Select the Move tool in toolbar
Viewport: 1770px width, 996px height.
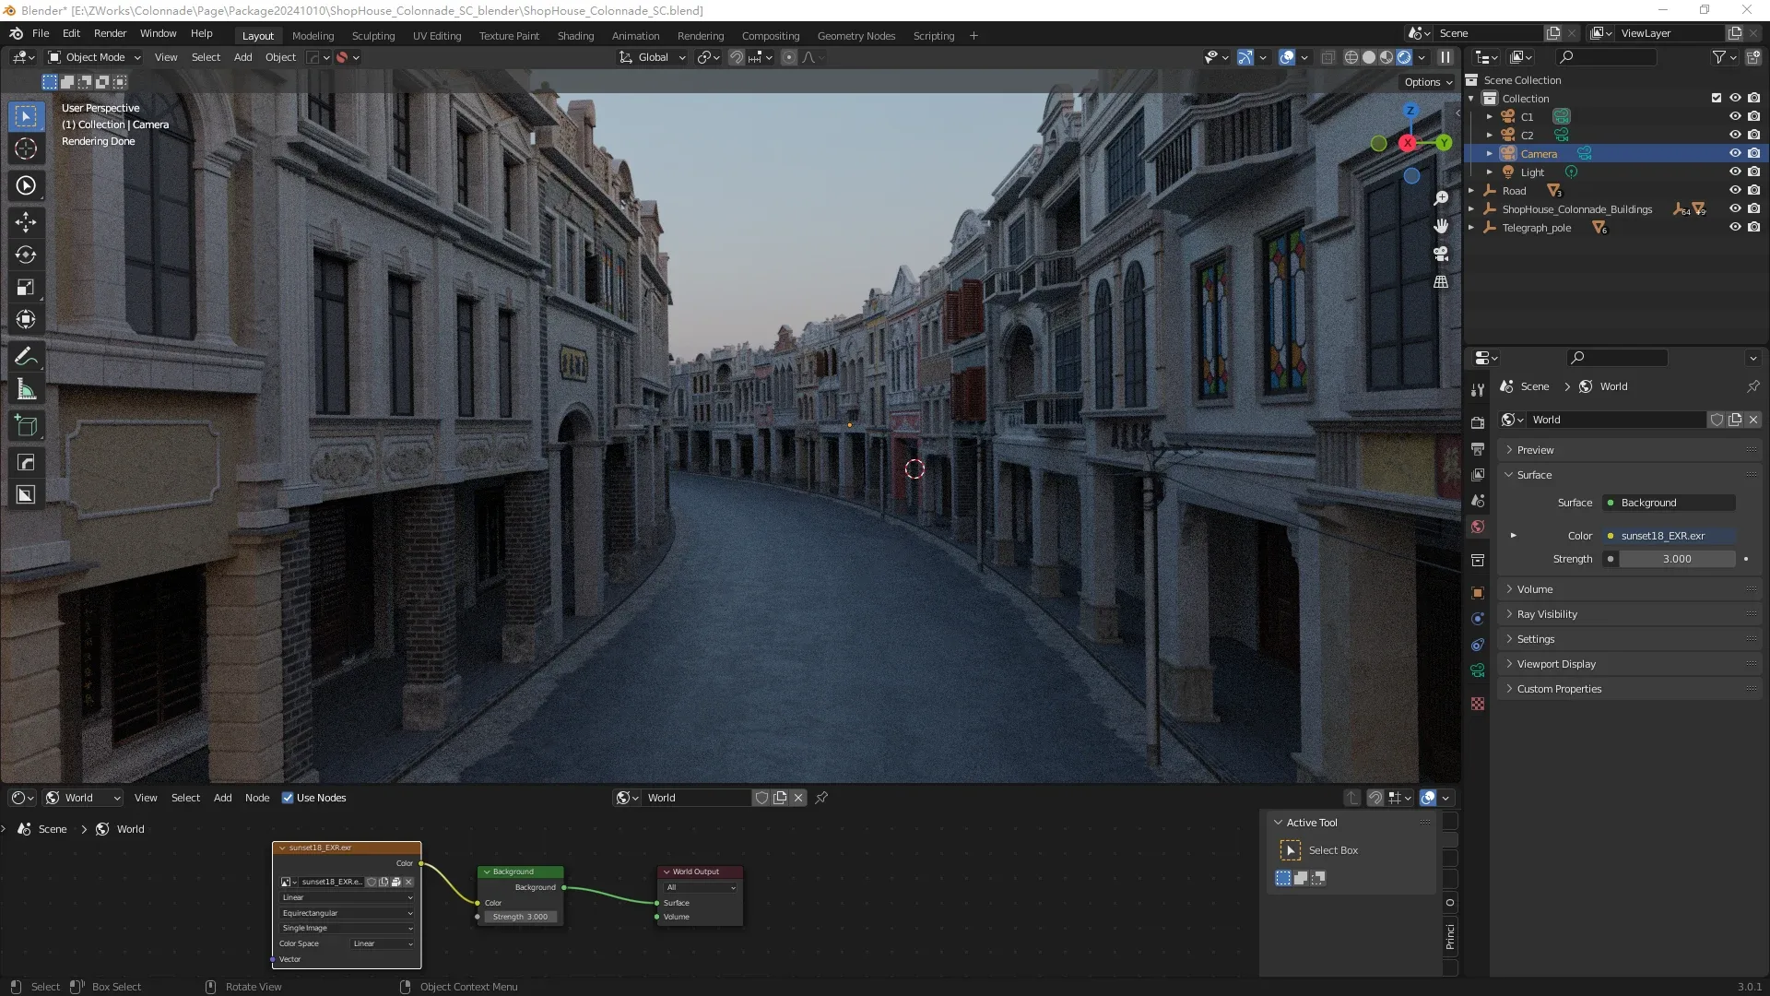pos(26,222)
